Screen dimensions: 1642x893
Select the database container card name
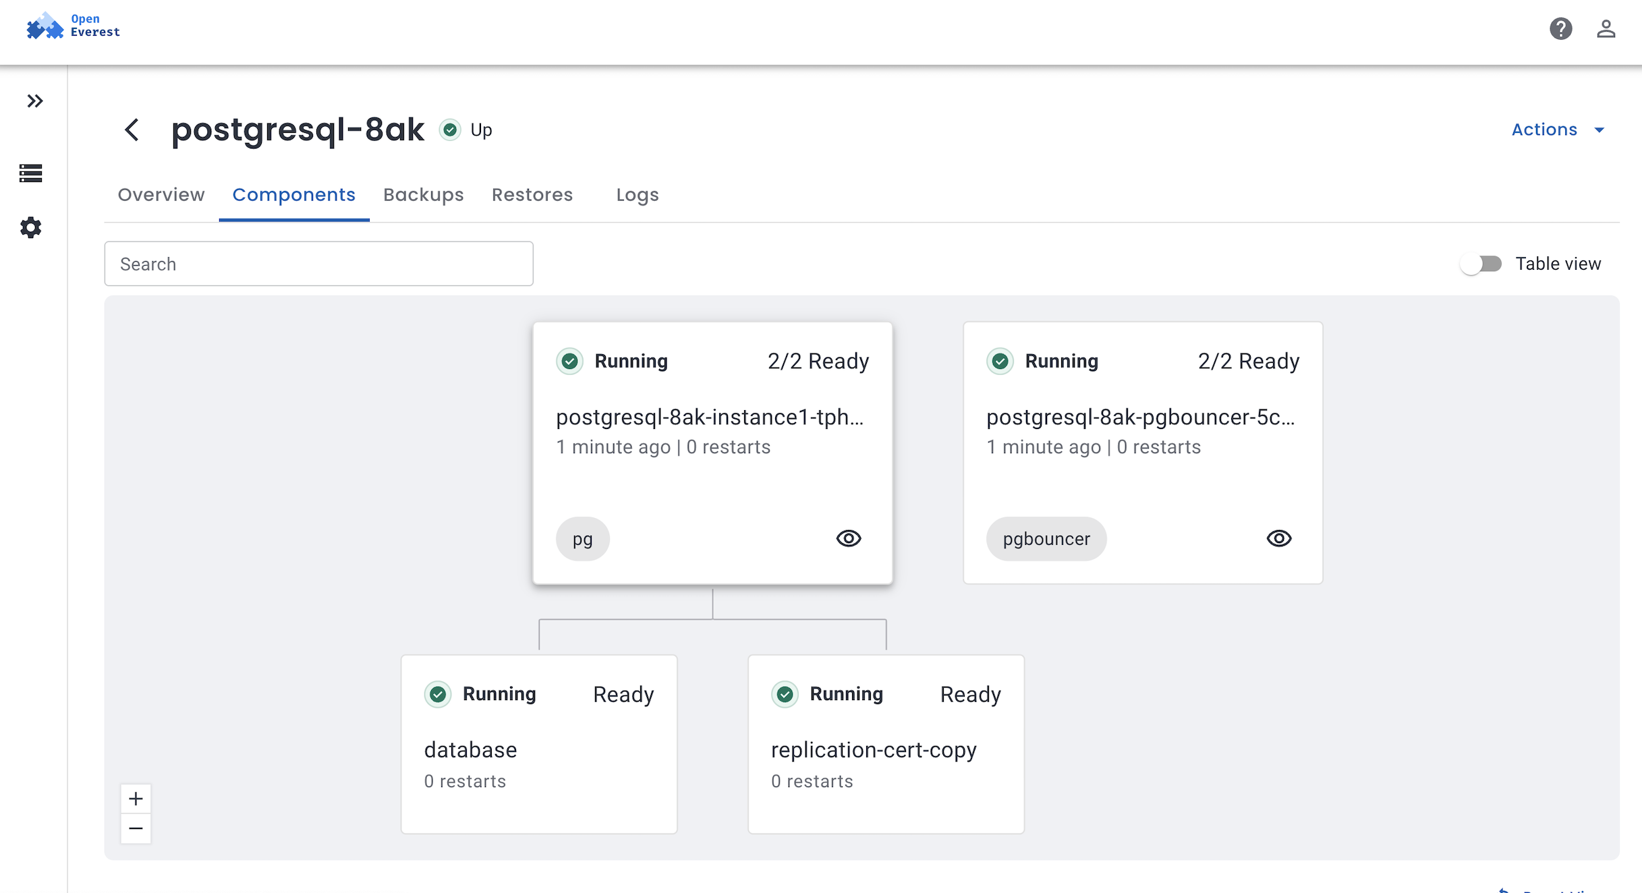tap(471, 750)
